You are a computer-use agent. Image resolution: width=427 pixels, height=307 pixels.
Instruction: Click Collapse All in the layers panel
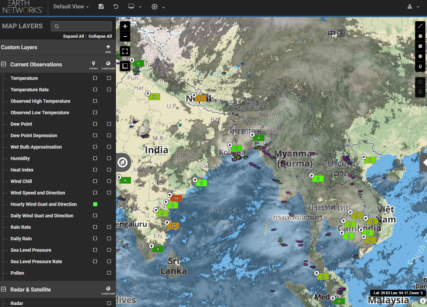(100, 36)
